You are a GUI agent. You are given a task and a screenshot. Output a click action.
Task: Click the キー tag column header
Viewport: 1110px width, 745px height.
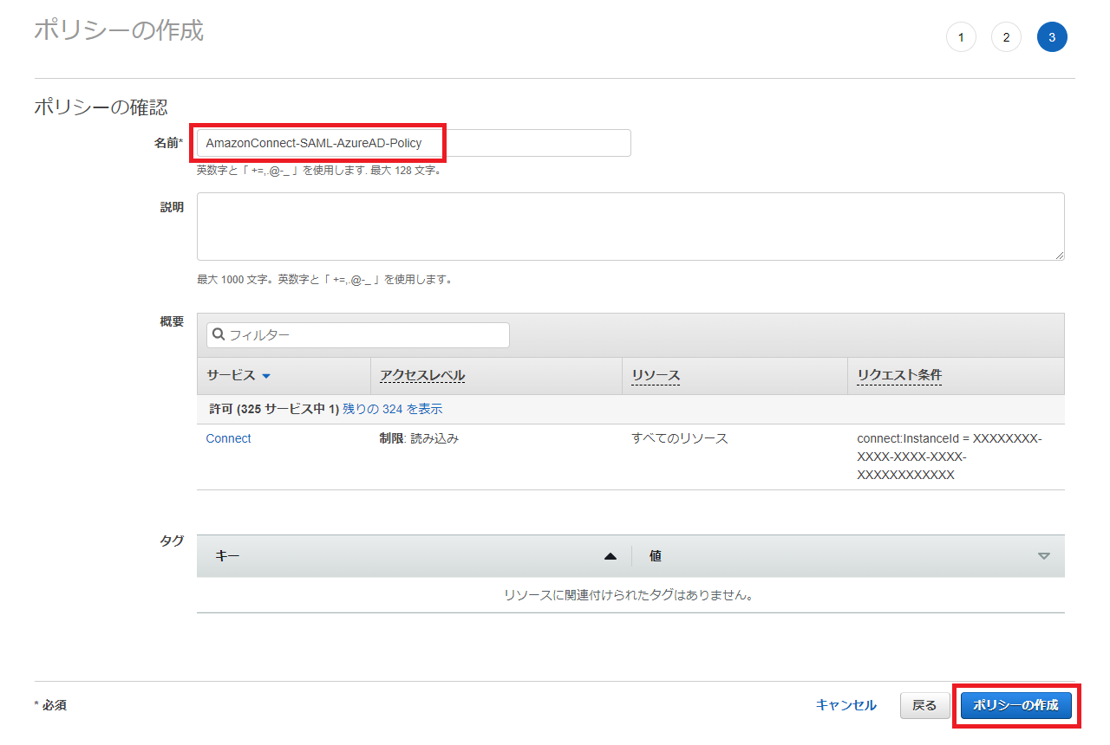[x=227, y=556]
